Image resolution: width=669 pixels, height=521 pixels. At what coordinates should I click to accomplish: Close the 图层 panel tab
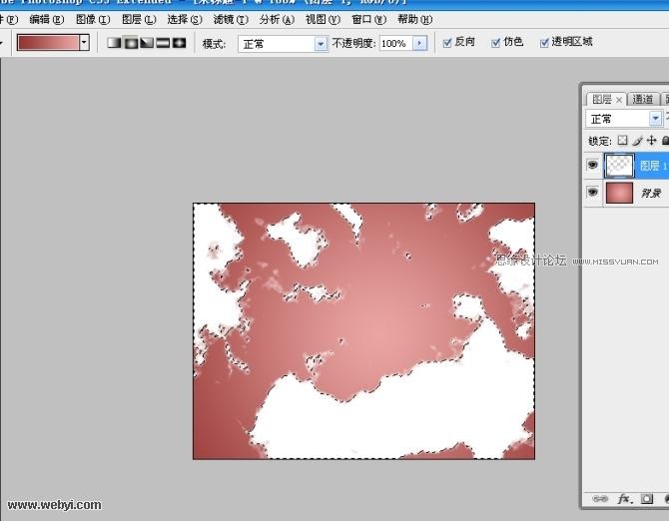click(619, 100)
